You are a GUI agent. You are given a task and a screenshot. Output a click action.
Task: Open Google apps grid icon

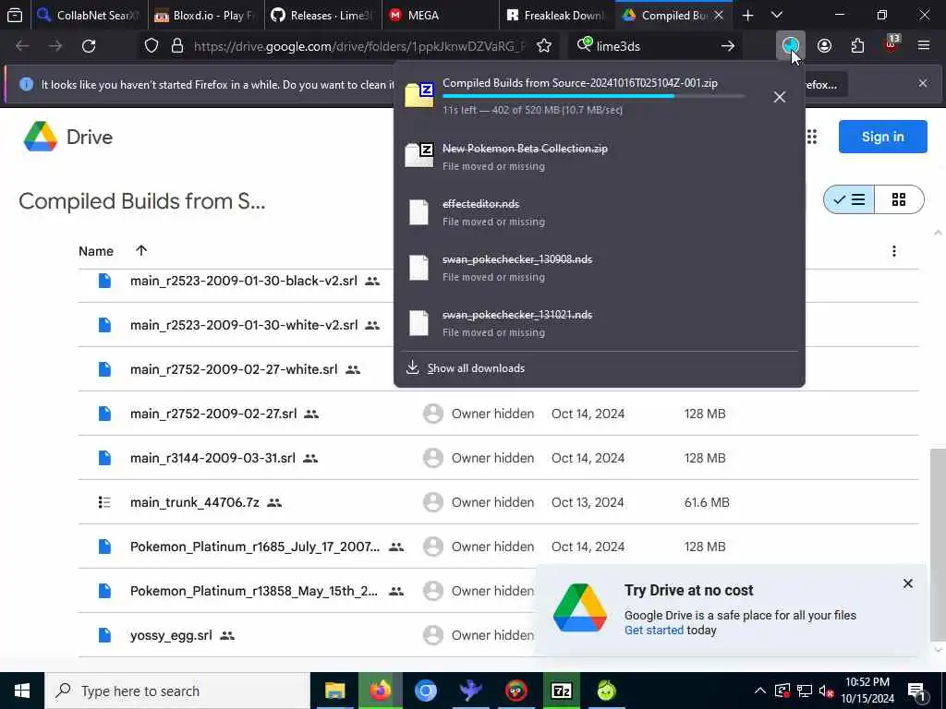(812, 137)
